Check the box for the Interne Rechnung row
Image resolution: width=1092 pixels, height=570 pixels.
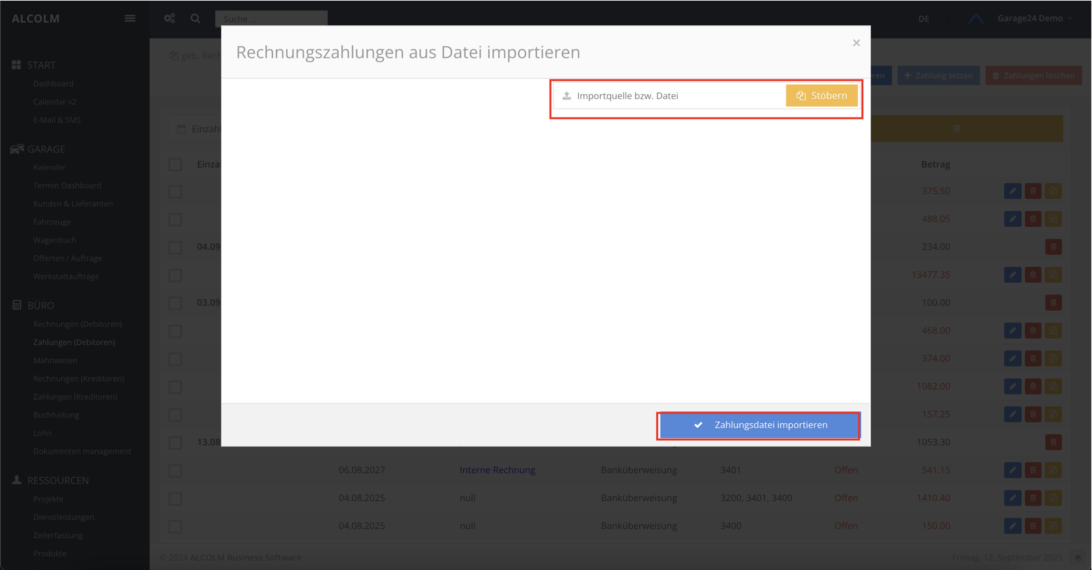coord(176,471)
